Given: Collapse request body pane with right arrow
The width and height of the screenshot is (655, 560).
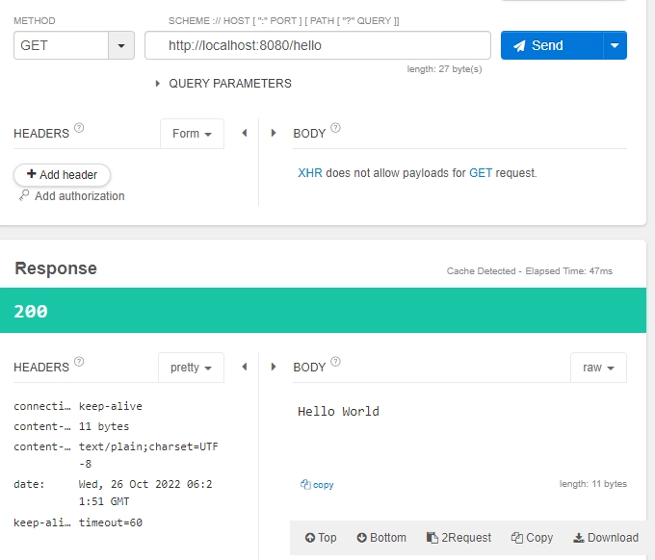Looking at the screenshot, I should tap(274, 134).
